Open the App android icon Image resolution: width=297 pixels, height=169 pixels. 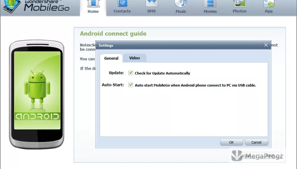click(269, 4)
